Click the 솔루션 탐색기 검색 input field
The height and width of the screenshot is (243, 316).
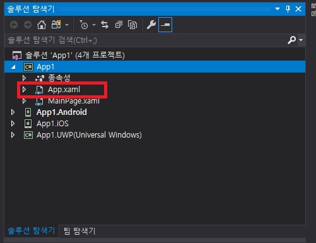146,40
